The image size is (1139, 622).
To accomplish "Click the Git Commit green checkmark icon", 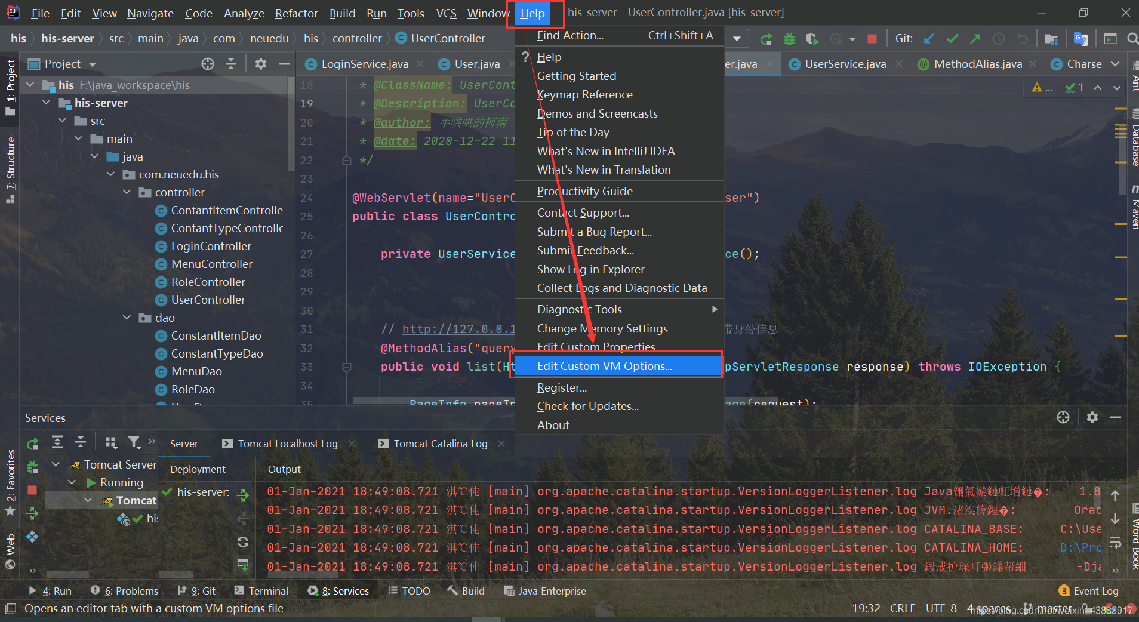I will pyautogui.click(x=952, y=39).
